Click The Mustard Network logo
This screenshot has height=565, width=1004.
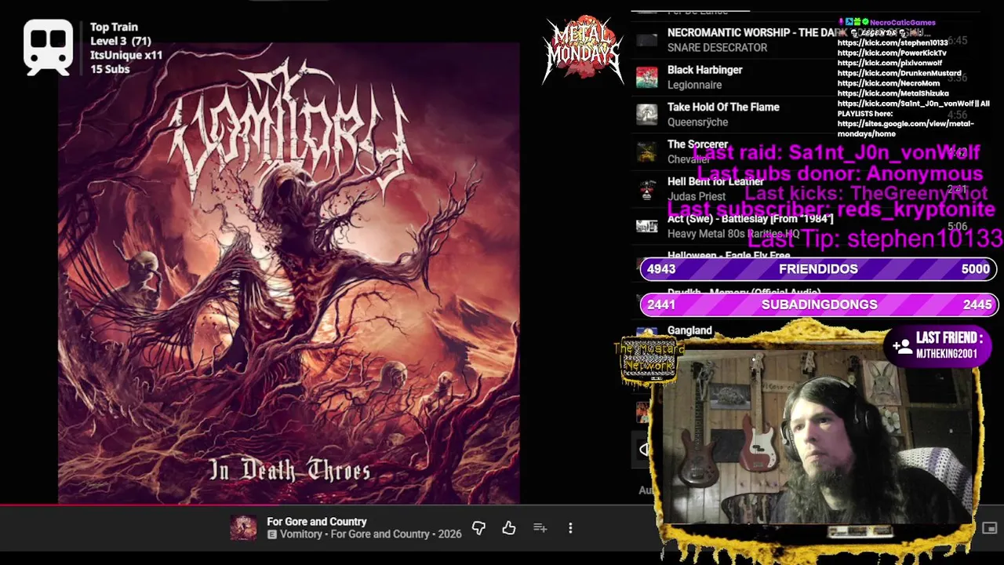point(648,360)
